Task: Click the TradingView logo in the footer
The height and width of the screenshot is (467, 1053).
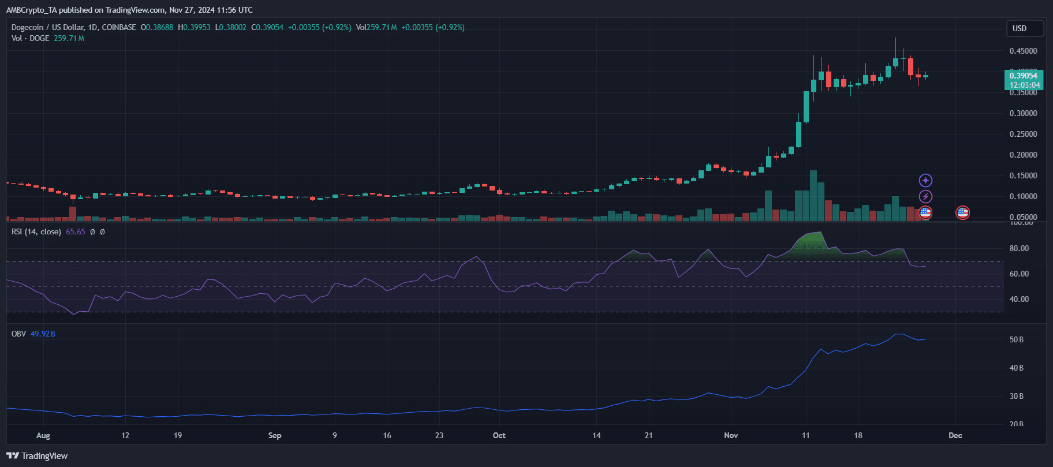Action: (x=37, y=456)
